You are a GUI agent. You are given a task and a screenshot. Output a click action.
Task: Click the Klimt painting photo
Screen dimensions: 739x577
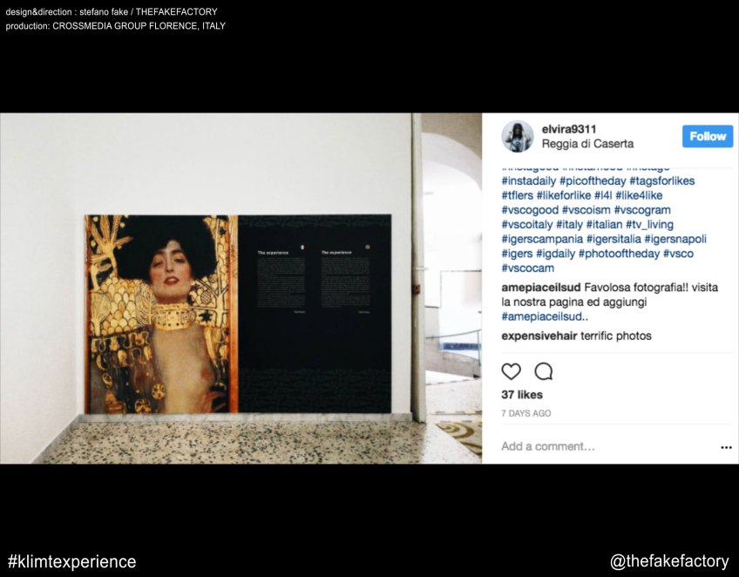160,314
